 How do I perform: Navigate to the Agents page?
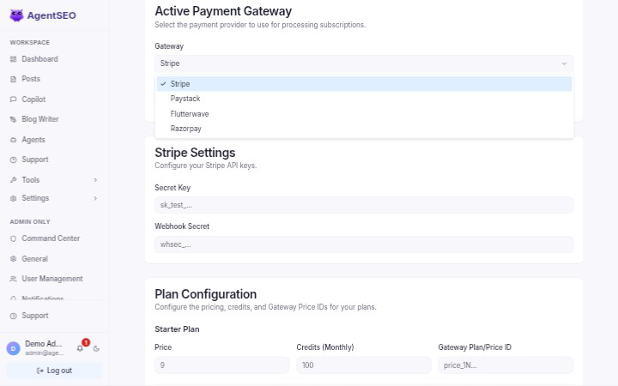coord(33,140)
